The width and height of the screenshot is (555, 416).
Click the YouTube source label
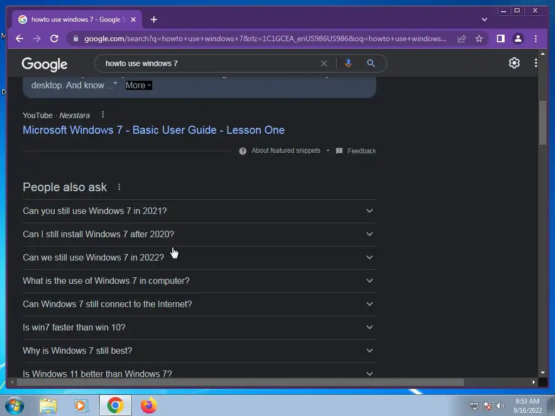(37, 116)
